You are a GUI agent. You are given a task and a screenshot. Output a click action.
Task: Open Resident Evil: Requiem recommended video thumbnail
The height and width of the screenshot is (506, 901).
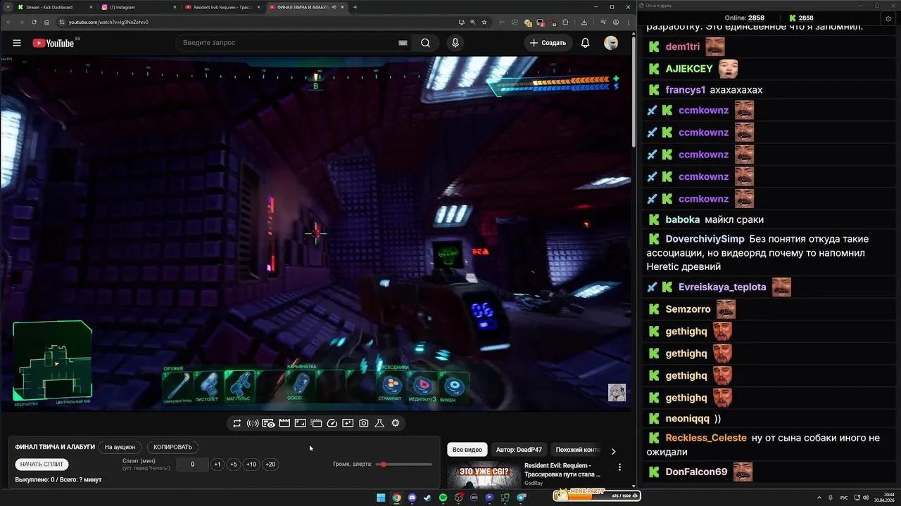pos(483,475)
